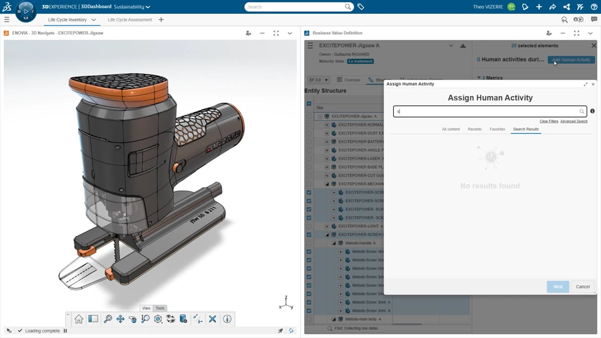Click the Advanced Search link
This screenshot has height=338, width=601.
coord(573,121)
